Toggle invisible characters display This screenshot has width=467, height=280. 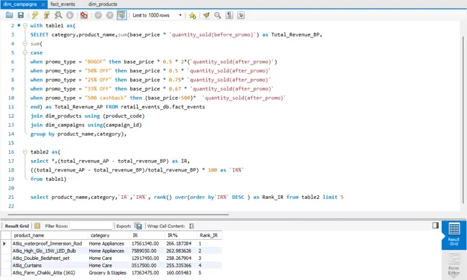229,15
